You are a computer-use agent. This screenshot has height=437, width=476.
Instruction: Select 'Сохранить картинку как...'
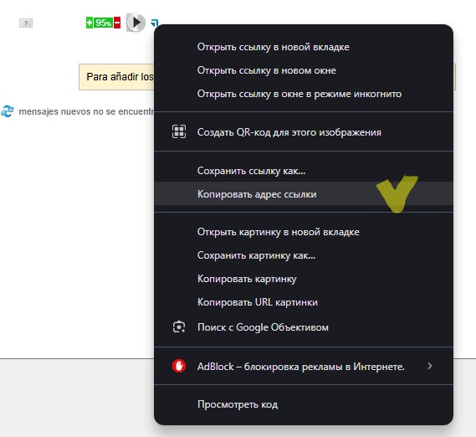coord(304,255)
